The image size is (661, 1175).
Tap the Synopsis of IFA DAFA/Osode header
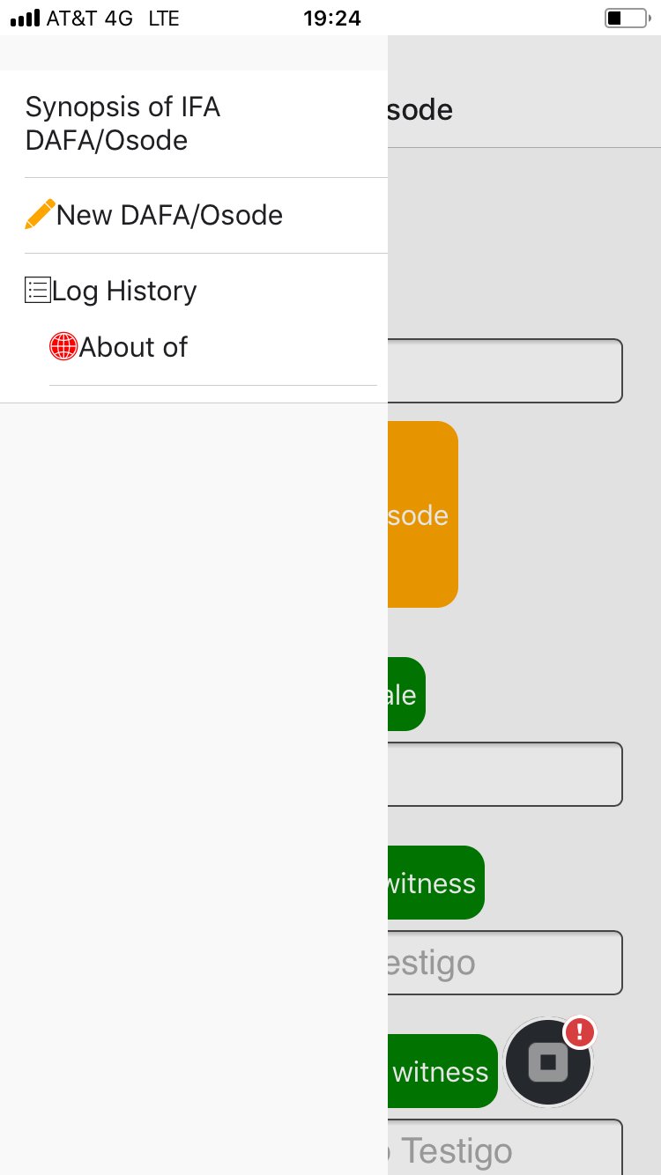[123, 123]
